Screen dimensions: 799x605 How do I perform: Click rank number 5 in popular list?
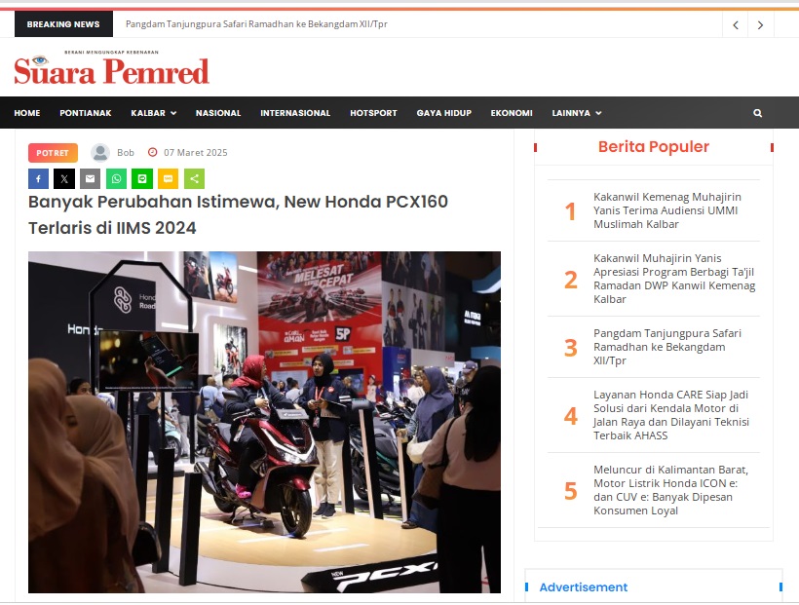click(570, 491)
